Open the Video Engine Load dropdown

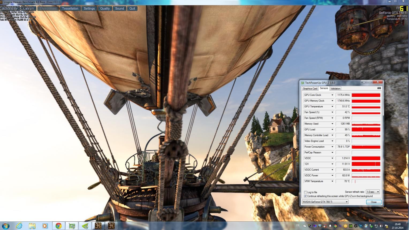(332, 141)
